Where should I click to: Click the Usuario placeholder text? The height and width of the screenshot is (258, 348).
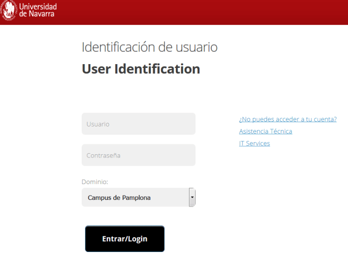click(x=98, y=124)
